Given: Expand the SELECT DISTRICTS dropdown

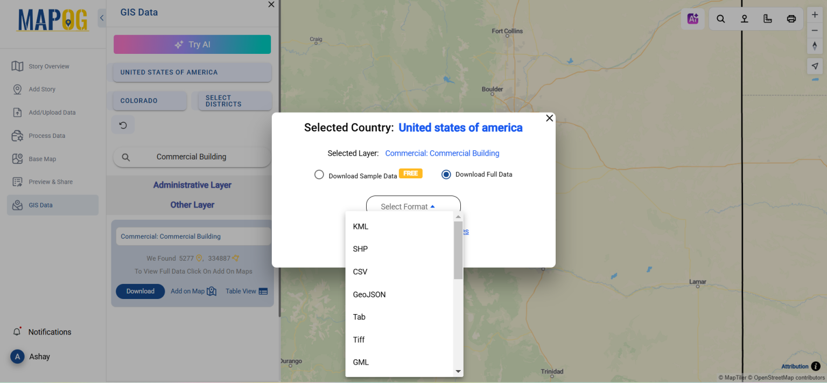Looking at the screenshot, I should click(235, 101).
